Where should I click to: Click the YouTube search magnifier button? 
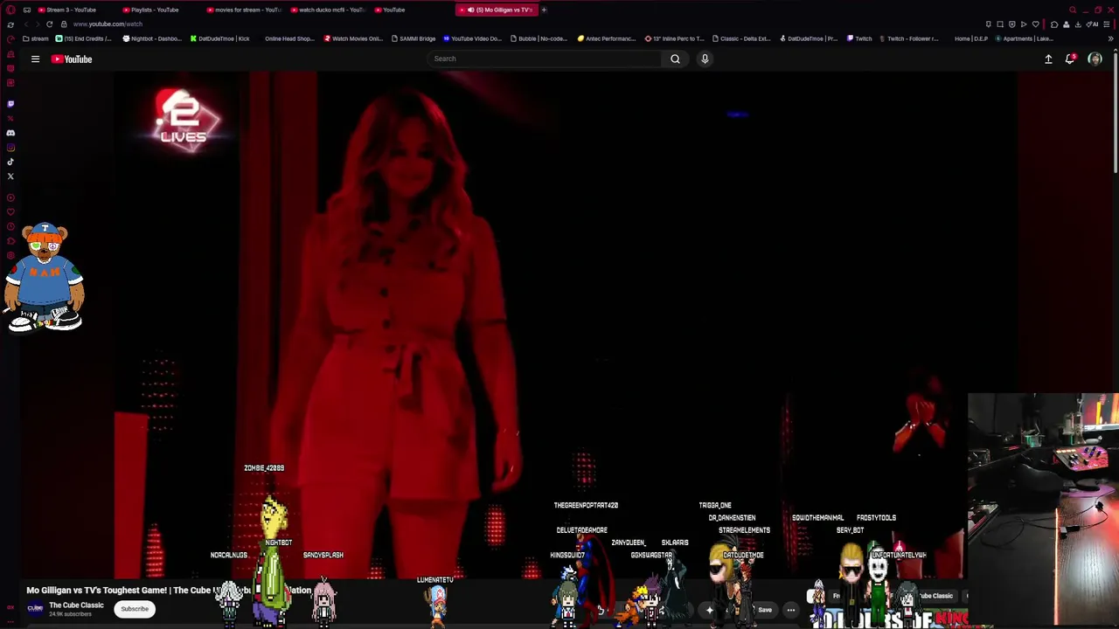pos(675,59)
